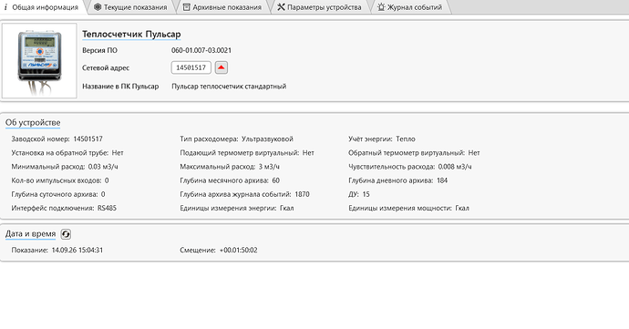Click Показание: 14.09.26 15:04:31
This screenshot has width=629, height=329.
57,250
